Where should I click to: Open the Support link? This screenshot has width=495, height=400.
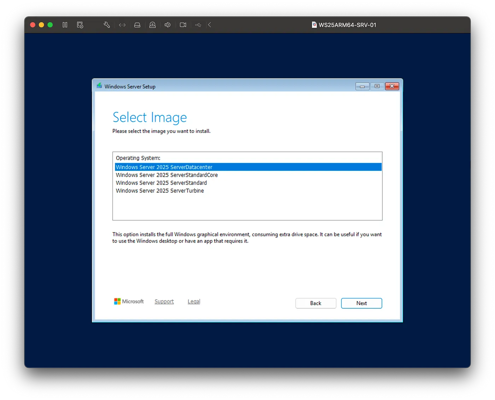click(x=164, y=301)
